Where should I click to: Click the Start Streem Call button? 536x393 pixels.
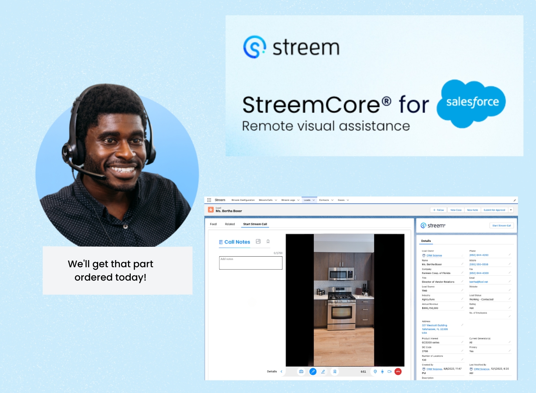click(x=501, y=226)
